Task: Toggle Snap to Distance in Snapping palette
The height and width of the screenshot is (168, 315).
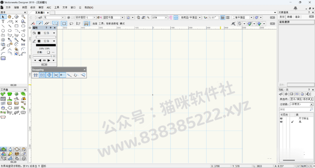Action: point(69,75)
